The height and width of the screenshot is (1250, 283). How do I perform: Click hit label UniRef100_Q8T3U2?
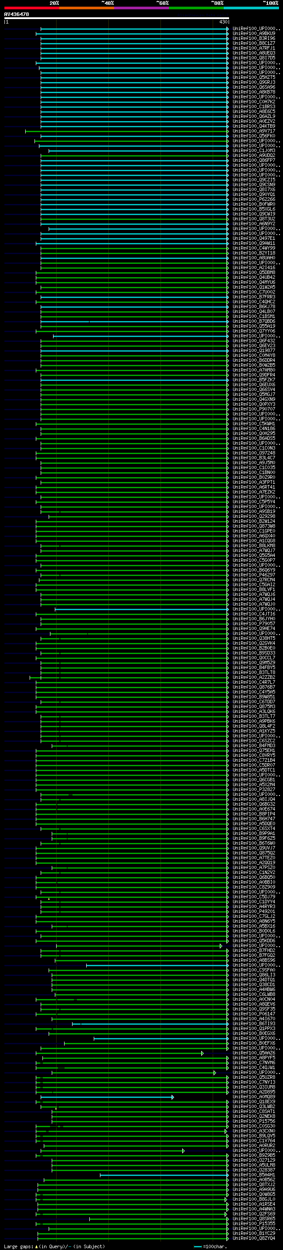pos(254,219)
